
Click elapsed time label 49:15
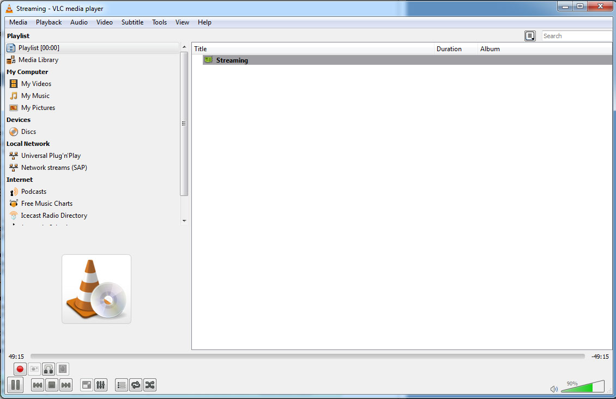pos(16,356)
